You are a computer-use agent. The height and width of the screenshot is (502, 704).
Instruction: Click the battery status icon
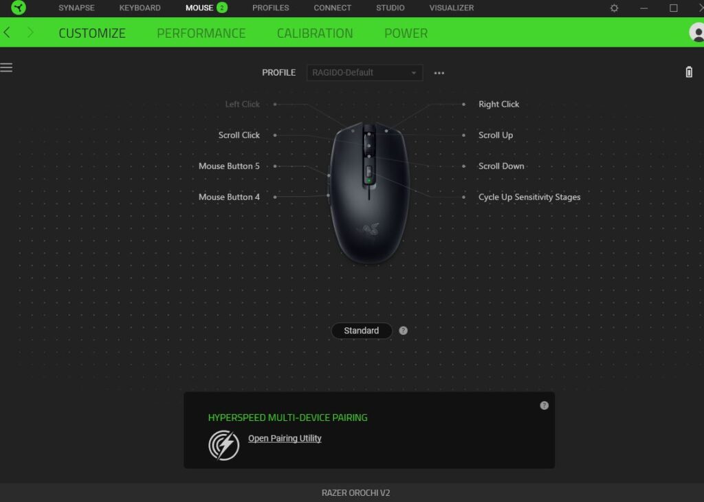tap(689, 72)
